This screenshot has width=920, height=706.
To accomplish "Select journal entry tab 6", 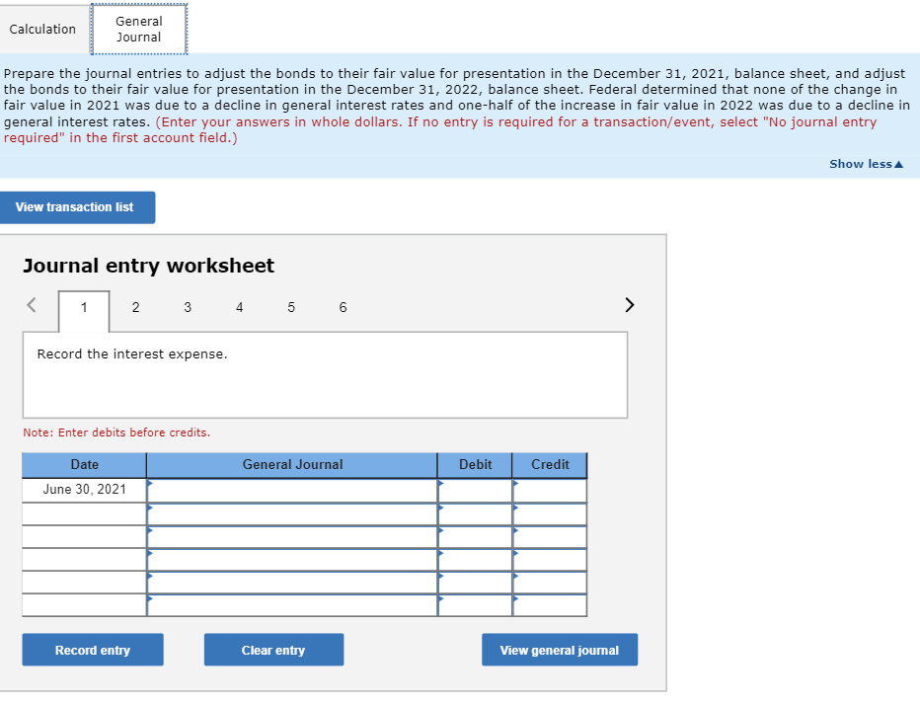I will point(344,307).
